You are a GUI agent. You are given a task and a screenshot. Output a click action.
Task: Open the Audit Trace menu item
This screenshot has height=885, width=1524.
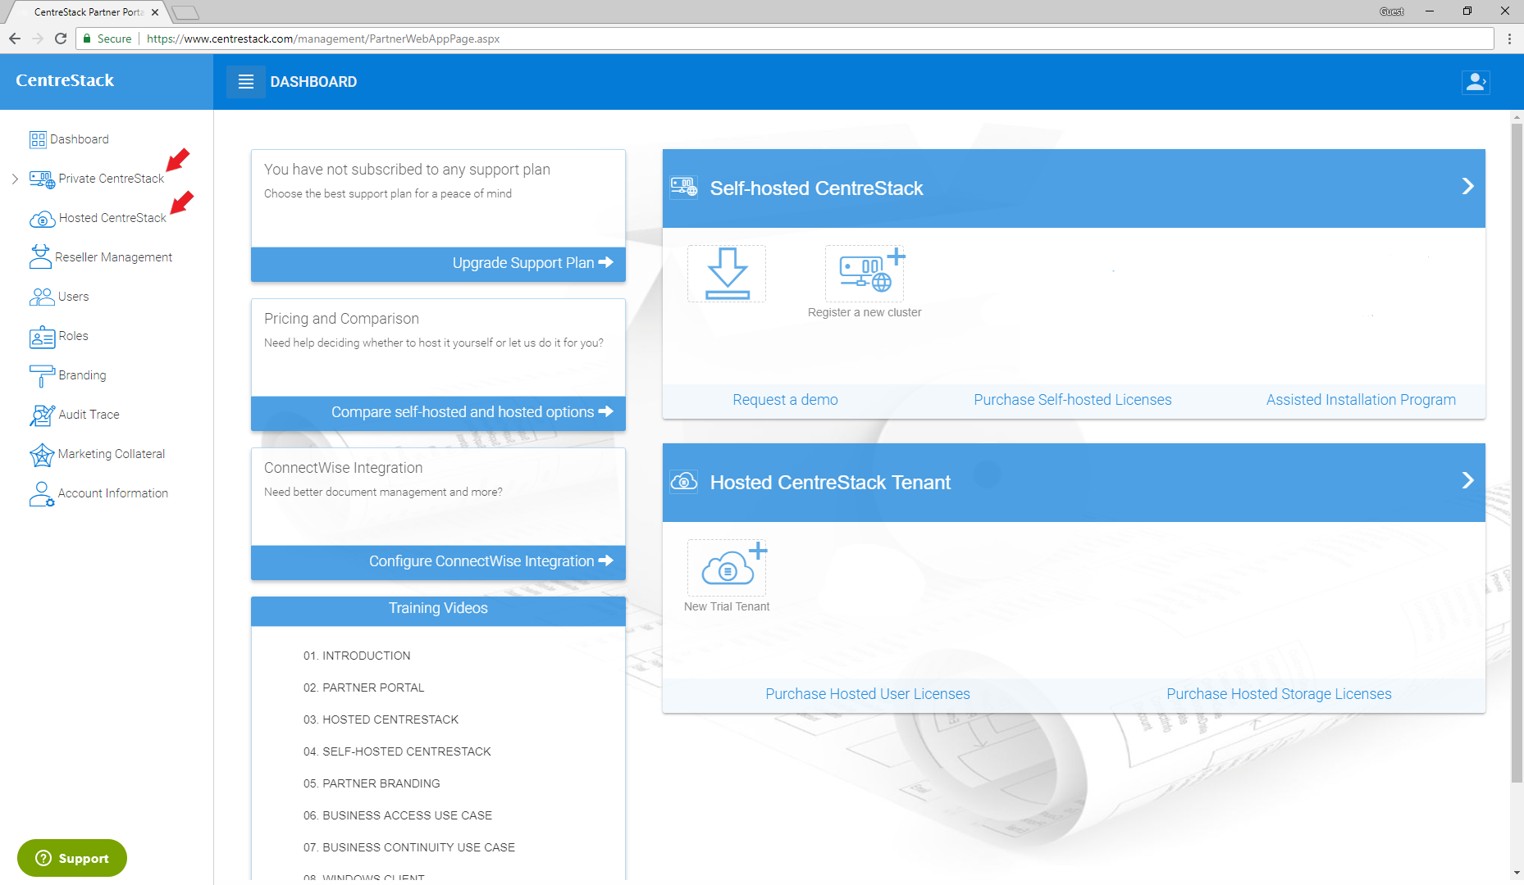click(x=89, y=415)
